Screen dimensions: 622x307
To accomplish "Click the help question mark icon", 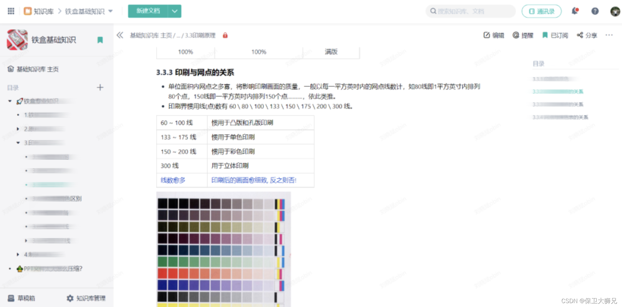I will (595, 11).
